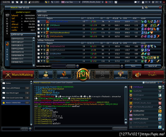Open the settings gear in the top bar
Viewport: 166px width, 137px height.
[x=13, y=2]
